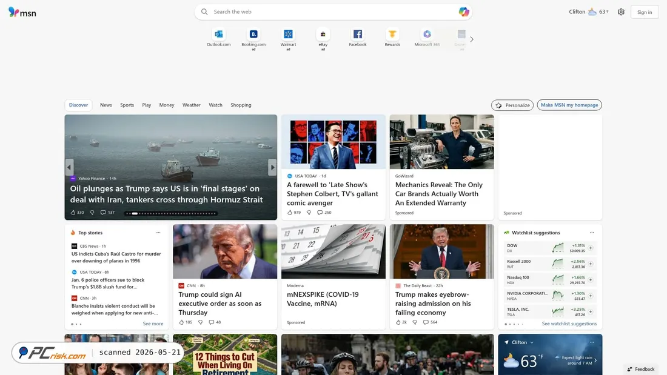This screenshot has height=375, width=667.
Task: Open comments on Trump failing economy story
Action: [430, 322]
